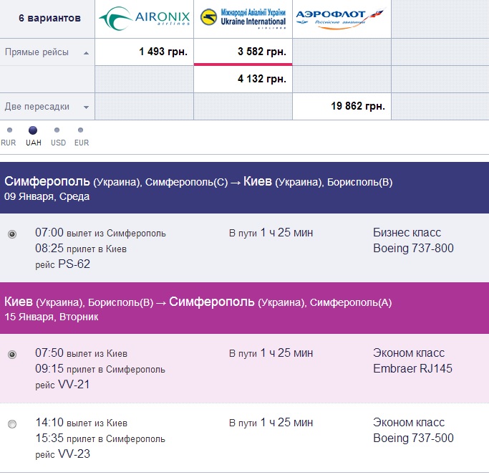Click the Boeing 737-500 aircraft text
The height and width of the screenshot is (475, 489).
click(413, 438)
